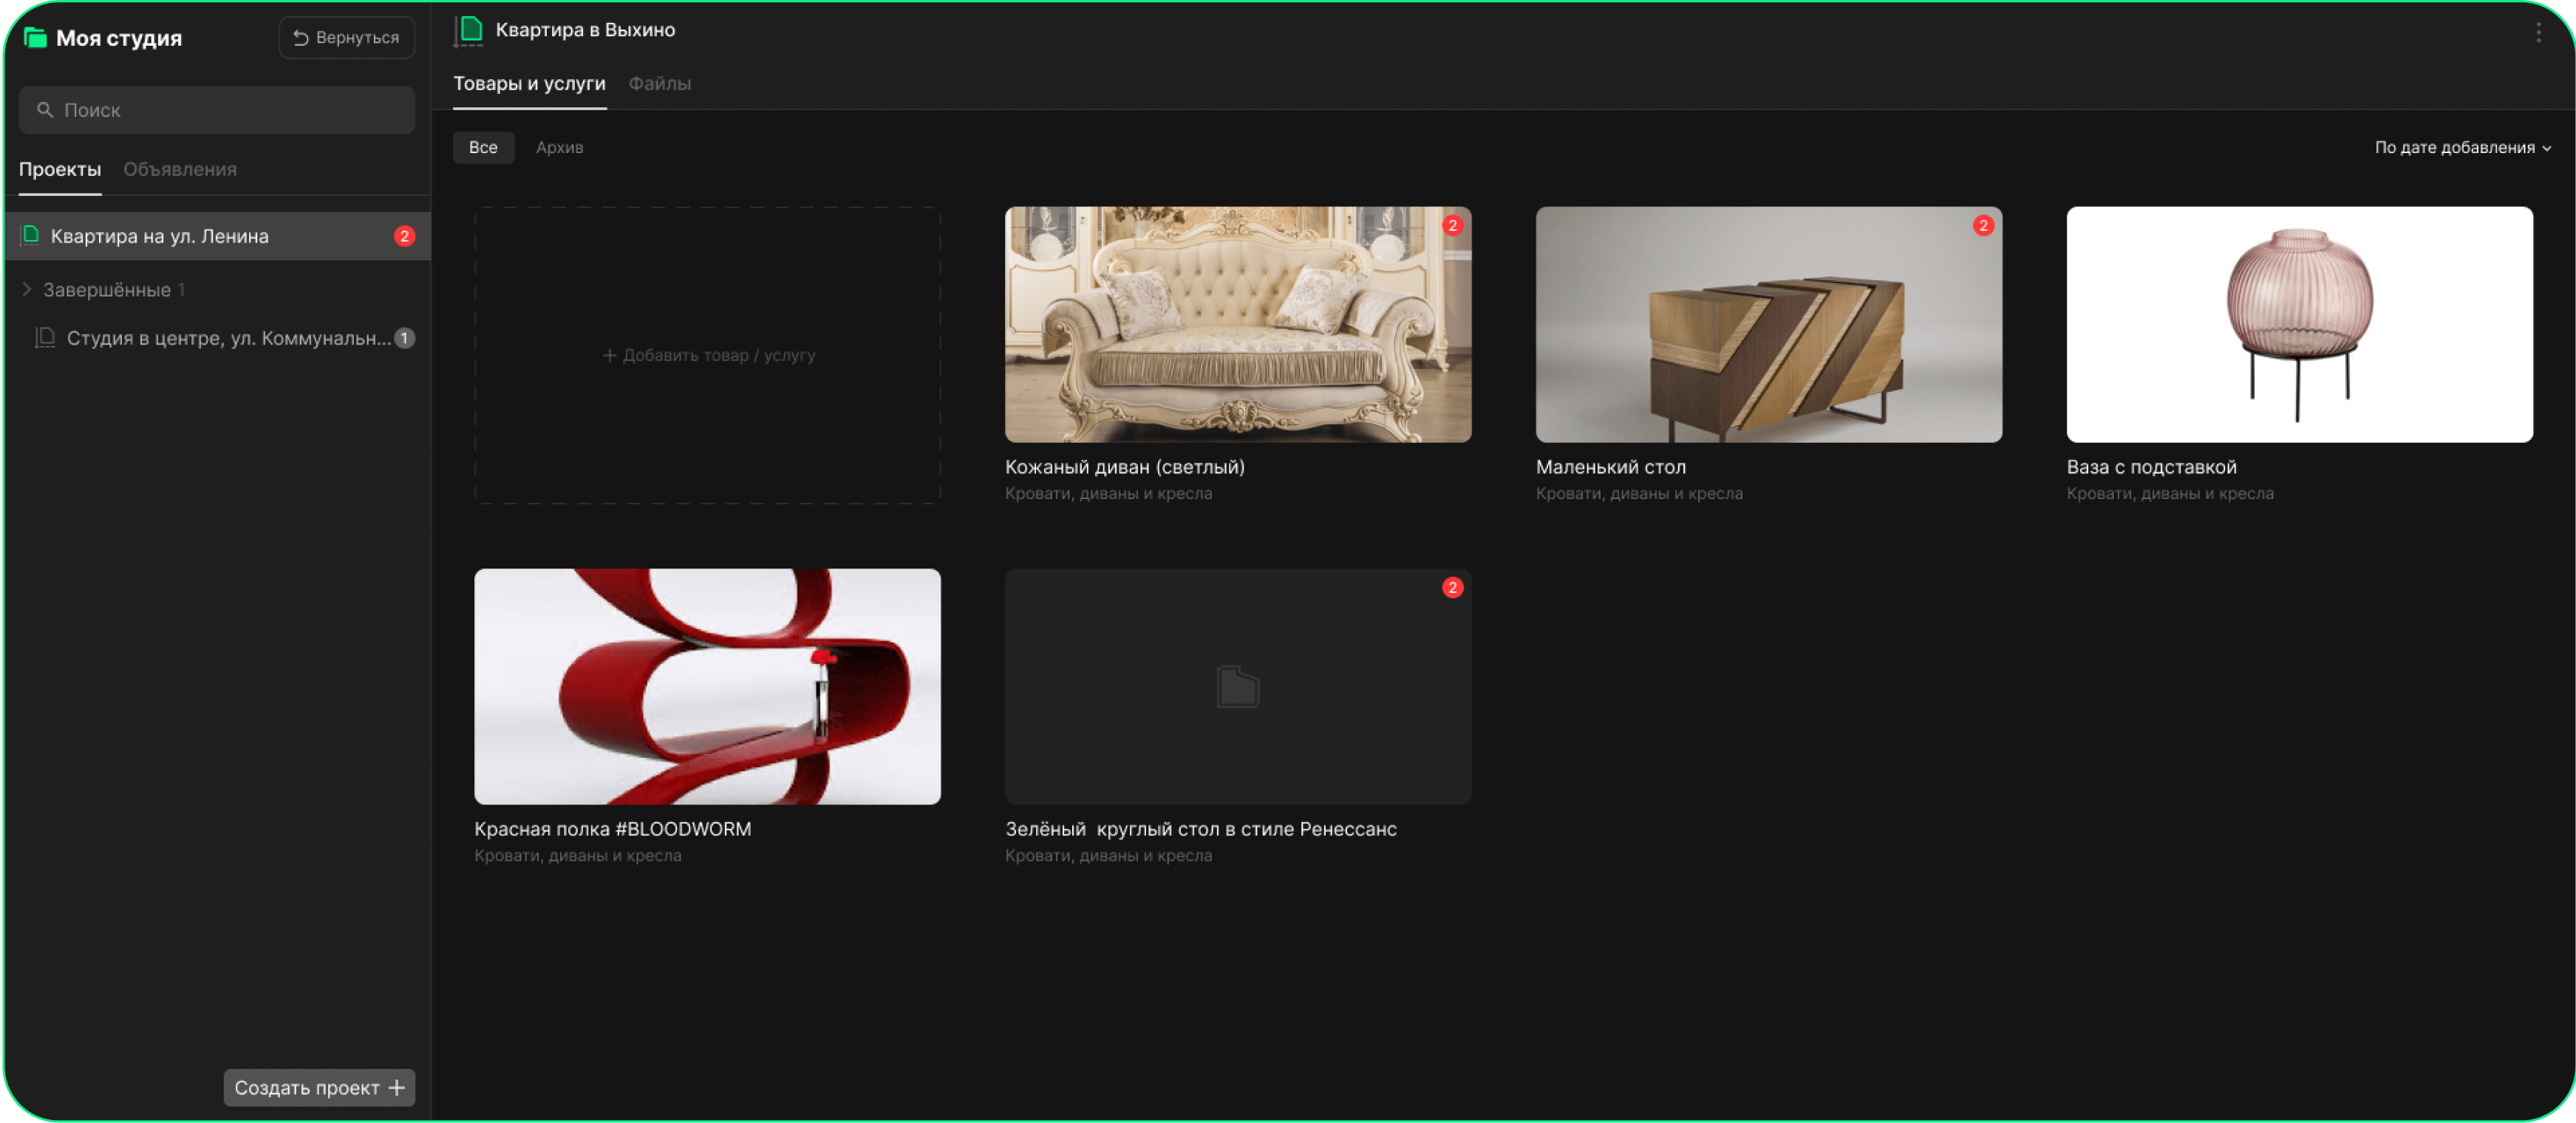2576x1123 pixels.
Task: Open the Объявления tab in sidebar
Action: coord(180,169)
